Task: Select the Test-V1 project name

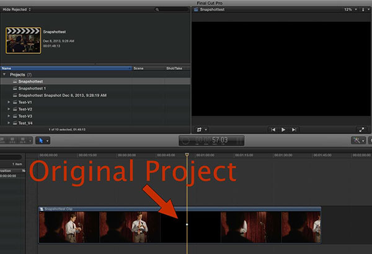Action: 25,103
